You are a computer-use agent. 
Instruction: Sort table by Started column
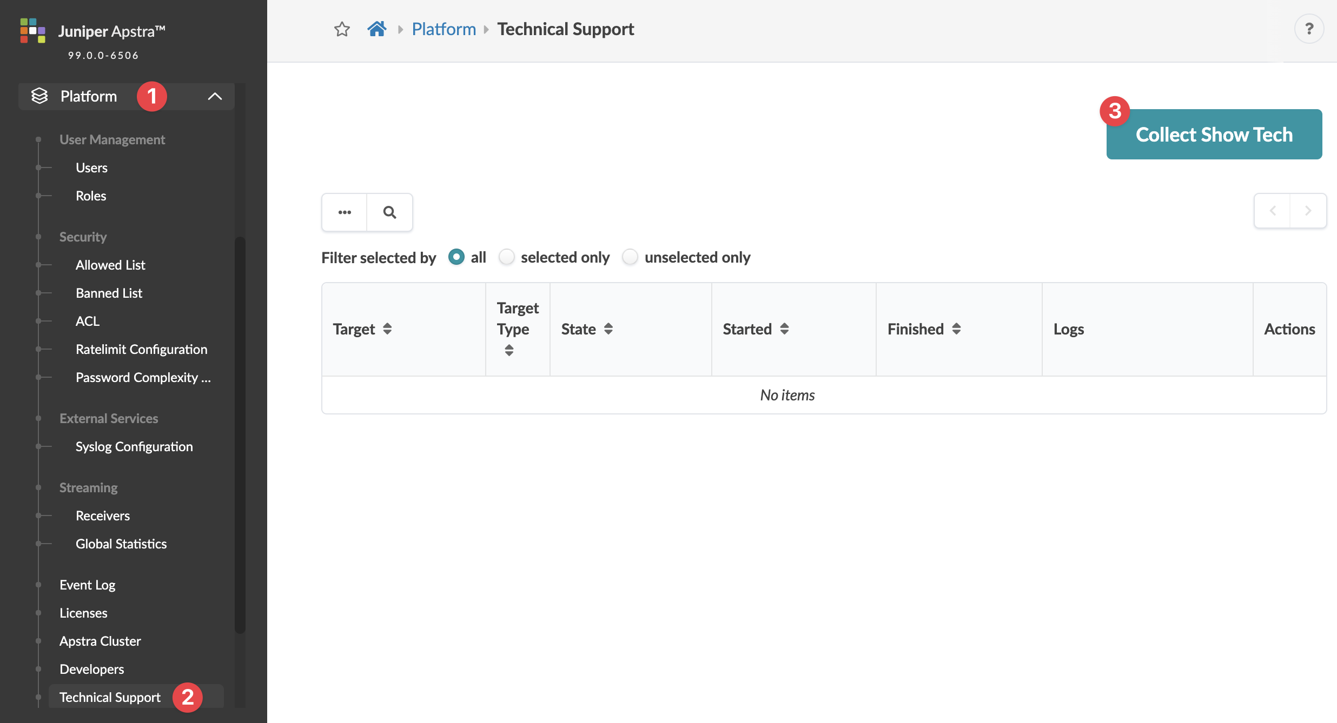click(784, 329)
